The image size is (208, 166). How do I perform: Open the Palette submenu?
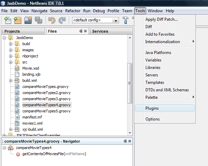click(165, 97)
